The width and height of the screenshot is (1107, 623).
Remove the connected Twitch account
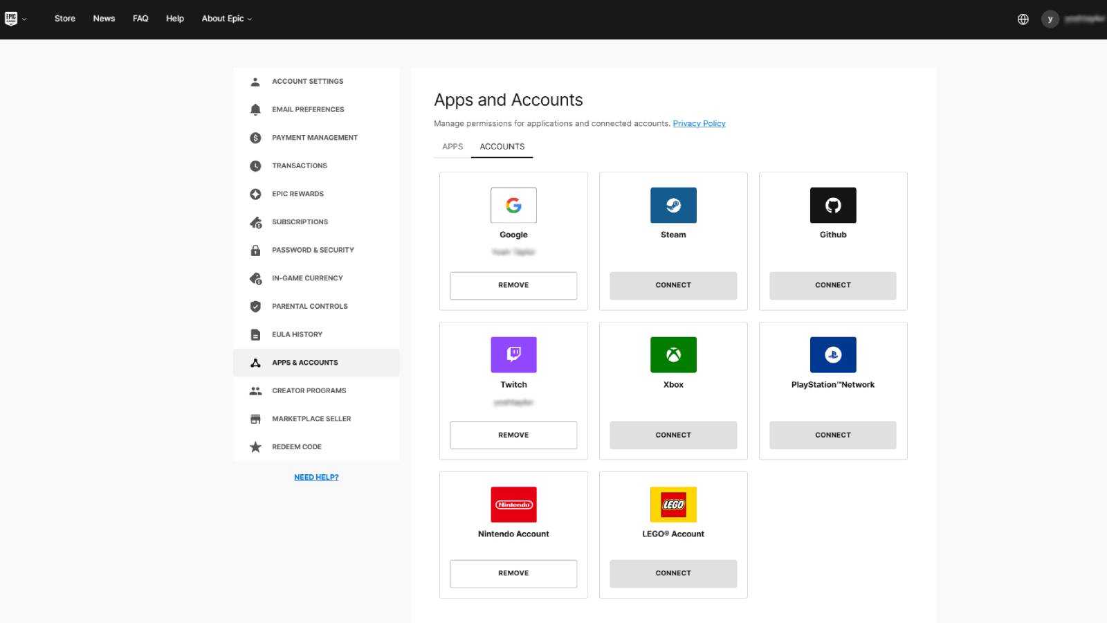pos(513,435)
